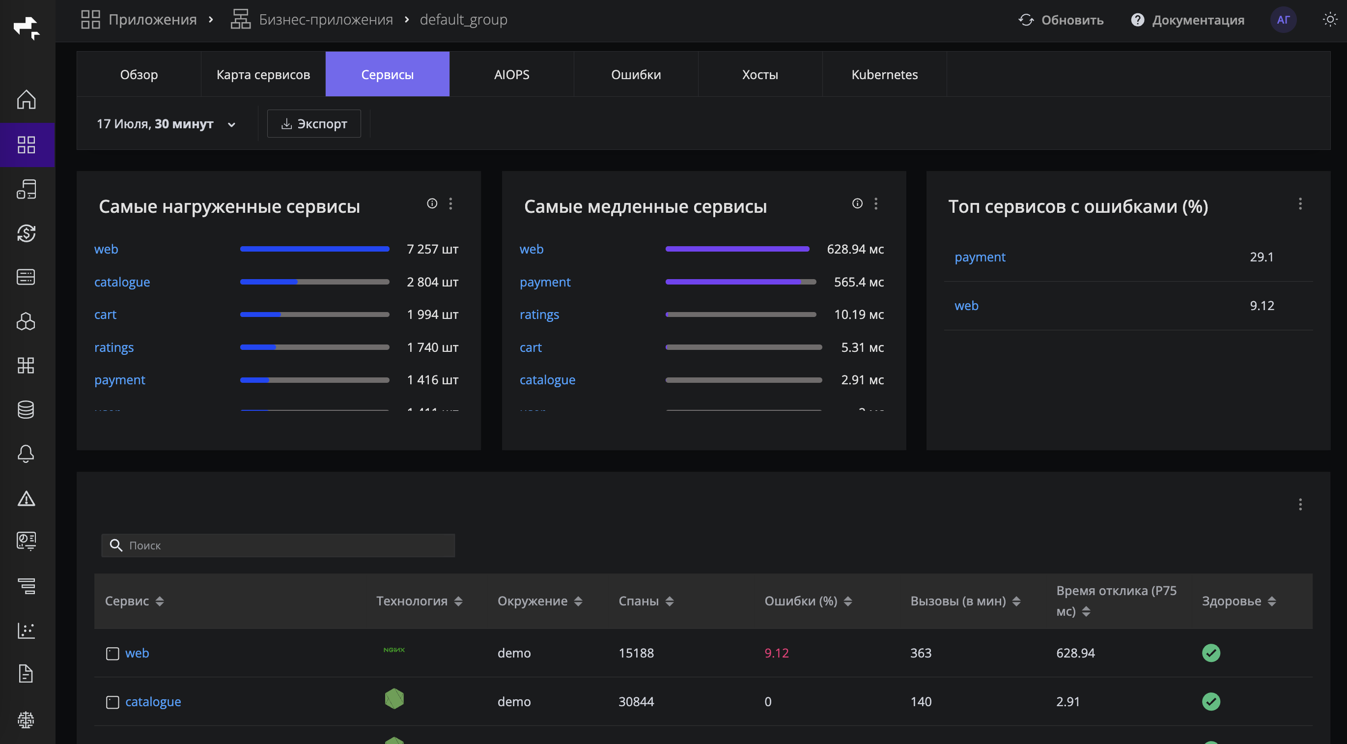This screenshot has height=744, width=1347.
Task: Switch to the Kubernetes tab
Action: [x=884, y=74]
